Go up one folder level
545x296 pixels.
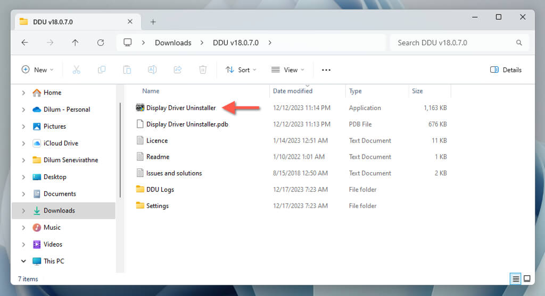(x=75, y=43)
